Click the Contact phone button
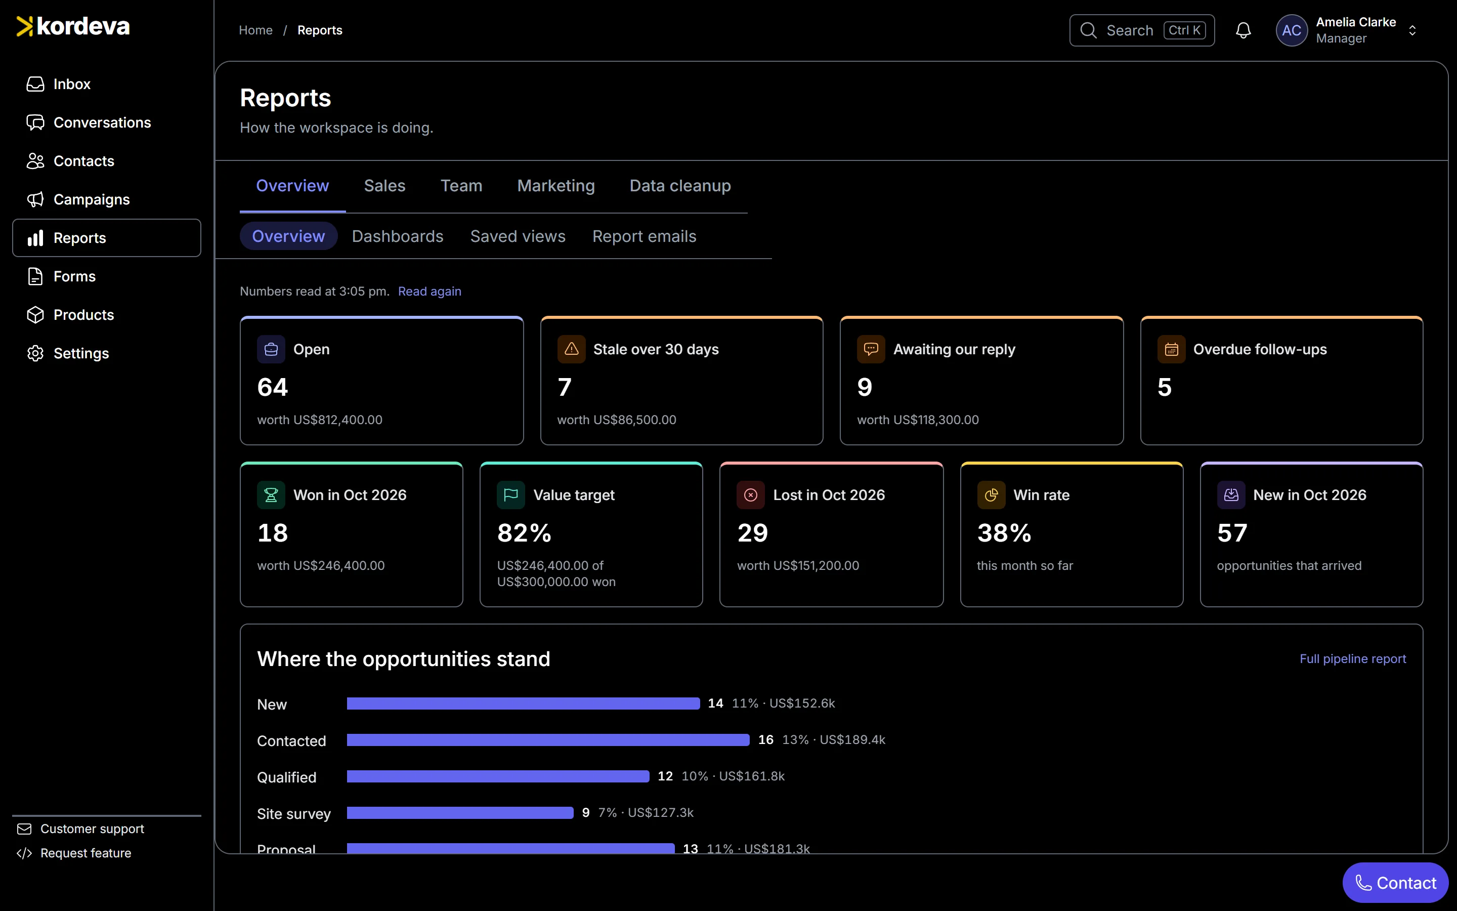1457x911 pixels. (x=1395, y=883)
